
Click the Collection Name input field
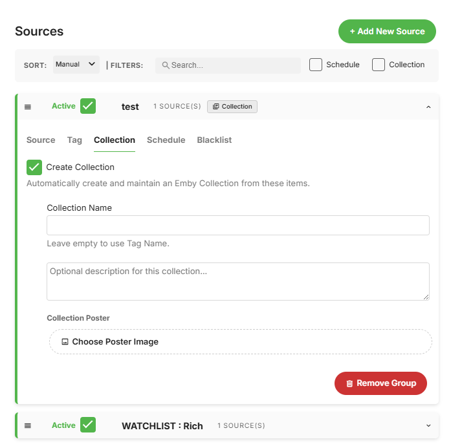(238, 225)
